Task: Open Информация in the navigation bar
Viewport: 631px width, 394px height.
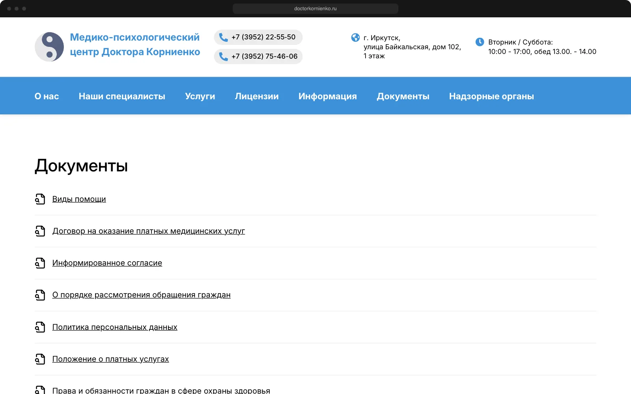Action: tap(328, 96)
